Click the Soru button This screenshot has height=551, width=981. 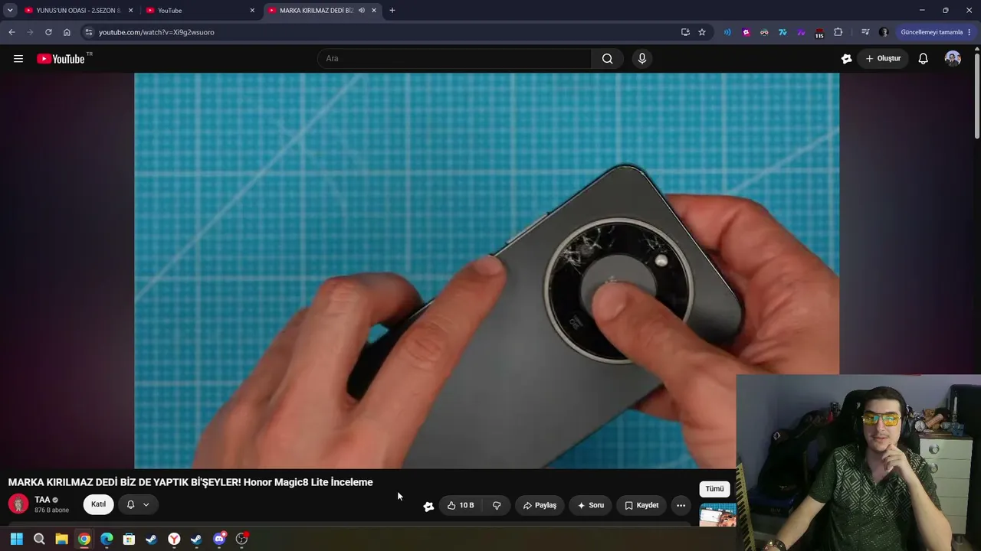591,505
